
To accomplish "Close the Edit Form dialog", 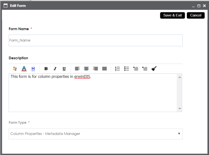I will [x=204, y=6].
